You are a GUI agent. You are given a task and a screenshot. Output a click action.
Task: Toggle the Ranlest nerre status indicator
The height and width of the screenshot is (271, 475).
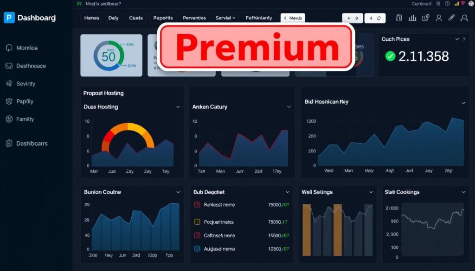(197, 204)
